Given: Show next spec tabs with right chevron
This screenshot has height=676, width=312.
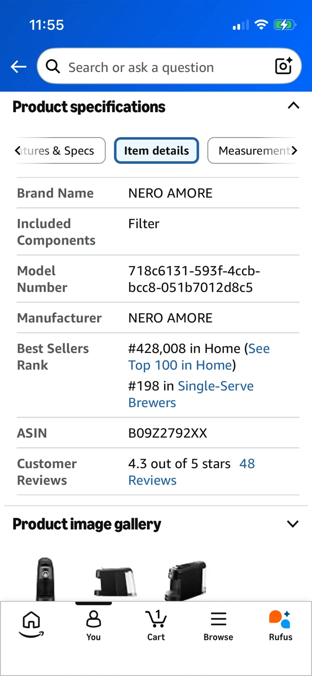Looking at the screenshot, I should [x=294, y=151].
